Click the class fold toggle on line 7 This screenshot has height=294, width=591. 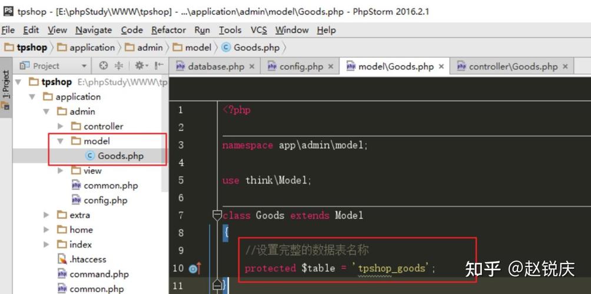pos(217,215)
